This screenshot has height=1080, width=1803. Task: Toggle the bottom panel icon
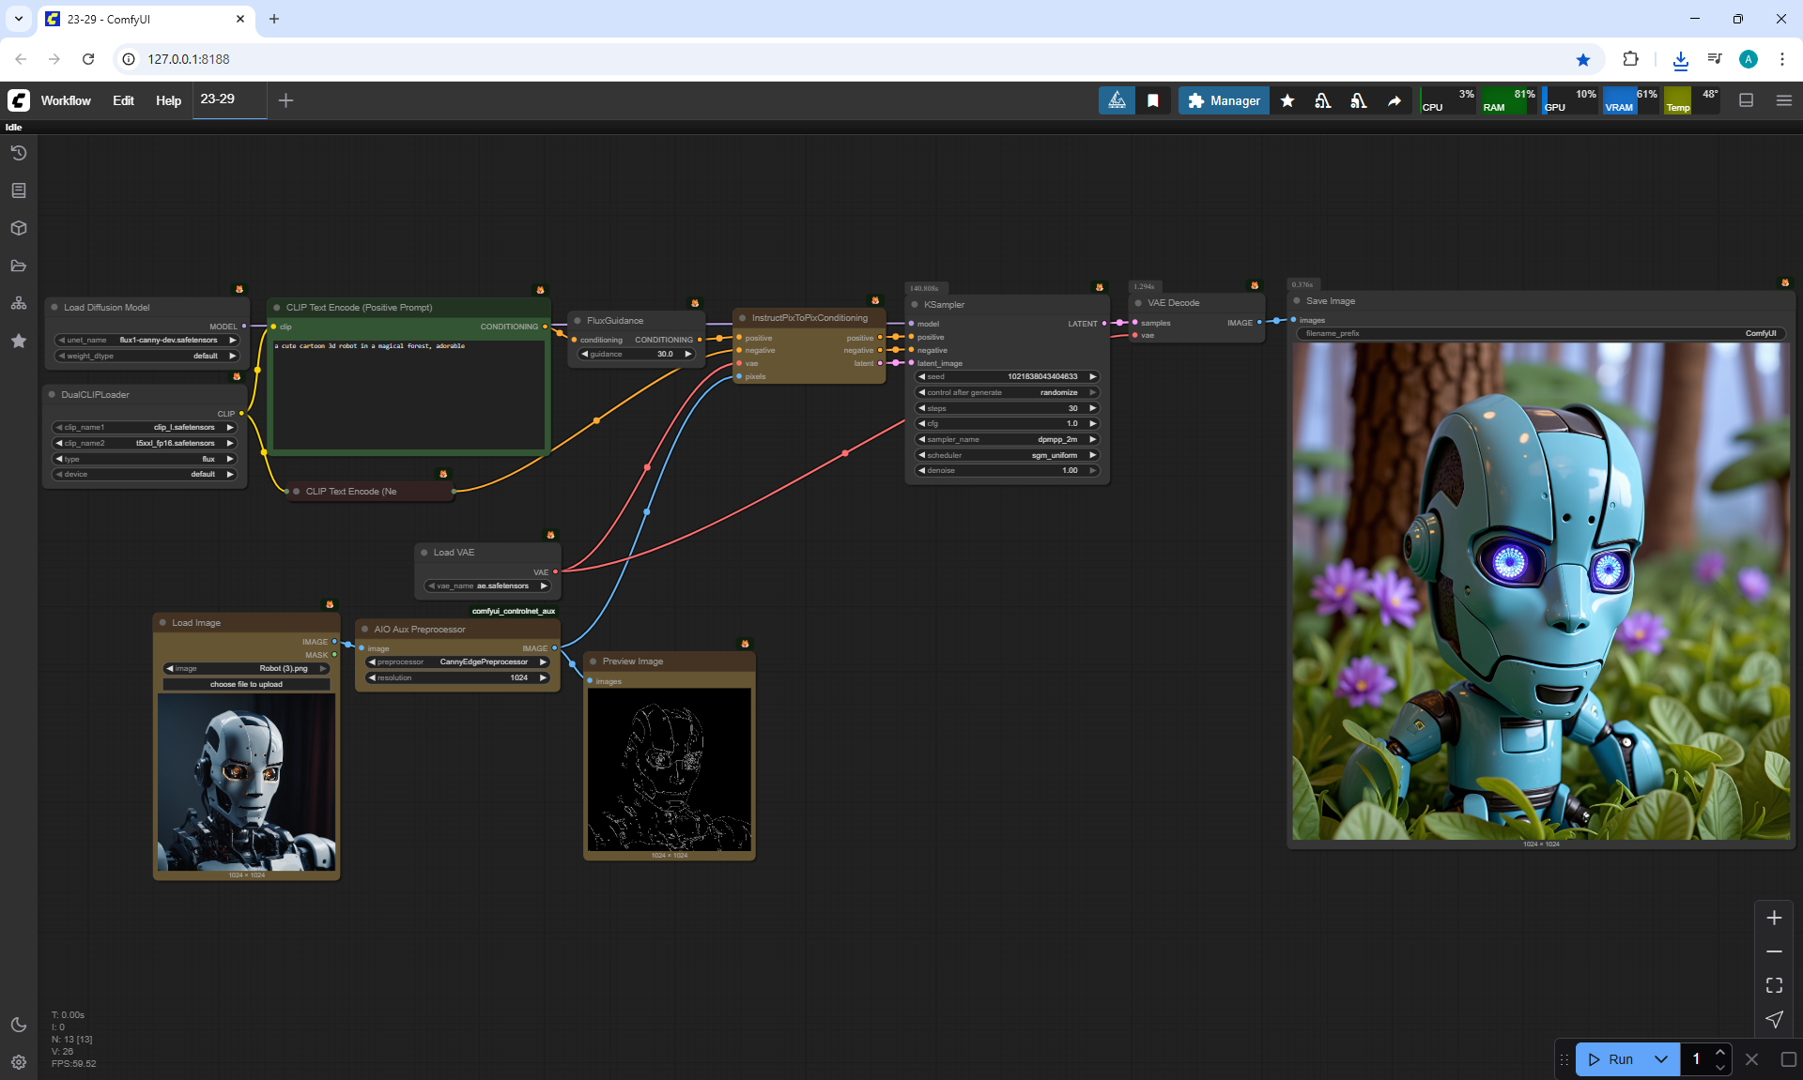1747,100
